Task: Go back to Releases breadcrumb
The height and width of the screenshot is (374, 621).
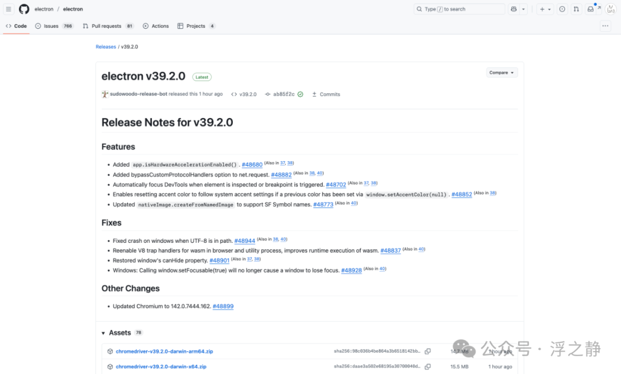Action: tap(106, 47)
